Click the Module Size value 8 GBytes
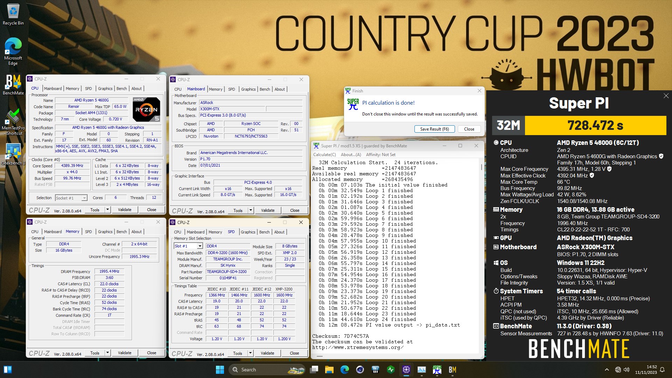The height and width of the screenshot is (378, 672). [289, 246]
